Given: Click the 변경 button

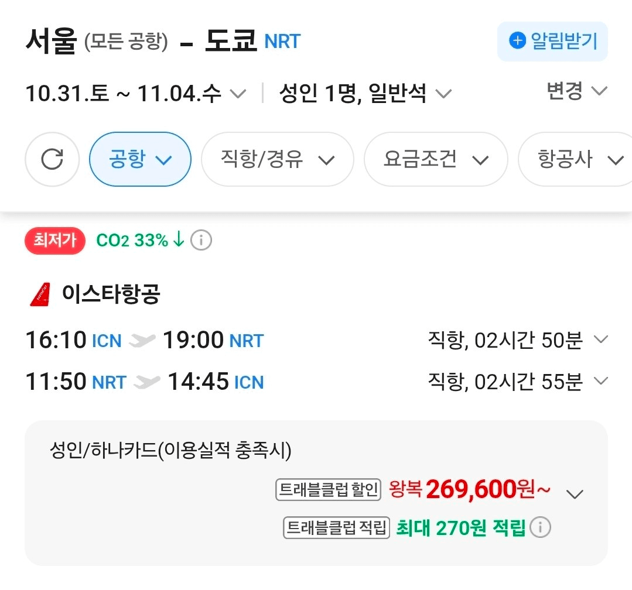Looking at the screenshot, I should (576, 91).
